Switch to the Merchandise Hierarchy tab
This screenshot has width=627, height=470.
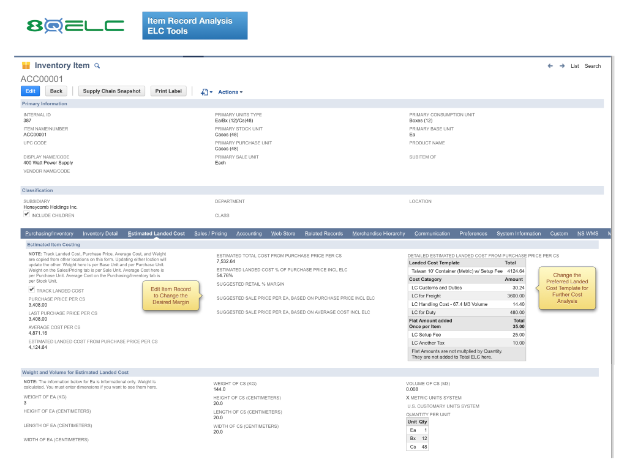tap(378, 234)
